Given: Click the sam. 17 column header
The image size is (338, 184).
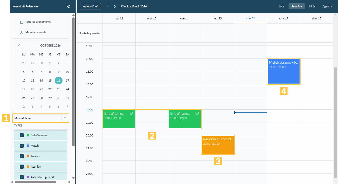Looking at the screenshot, I should click(283, 18).
